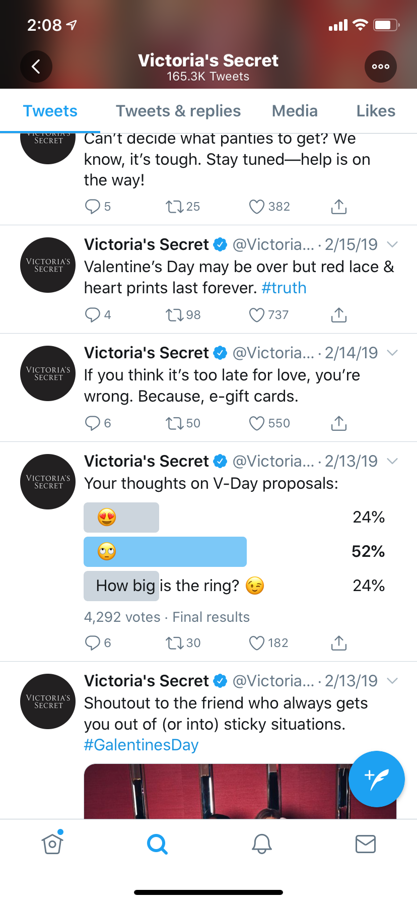Like the e-gift cards tweet

point(257,424)
